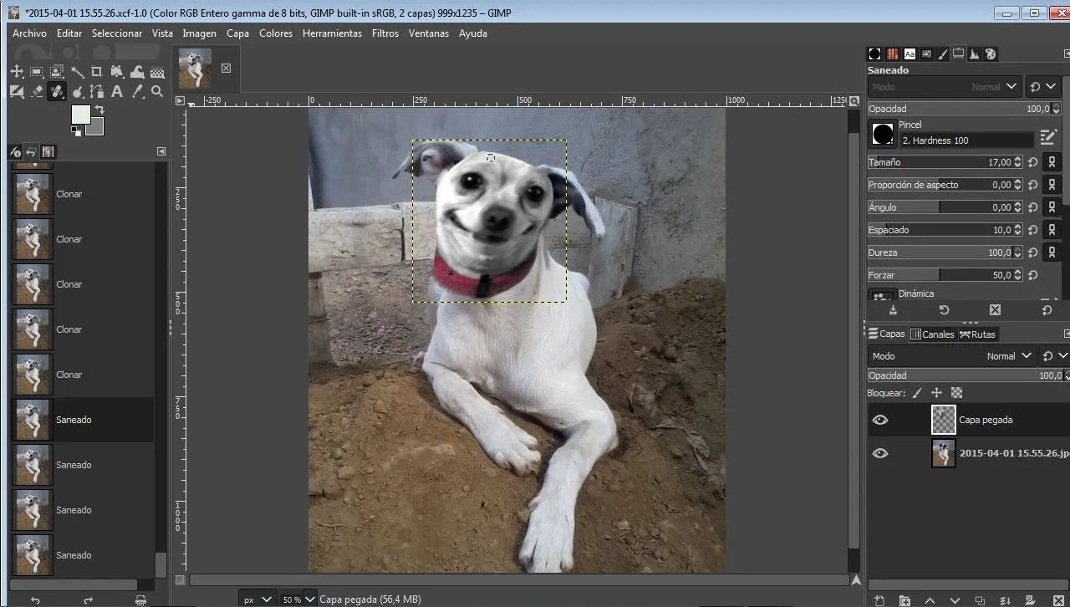Select the Smudge/Dodge tool

point(78,91)
